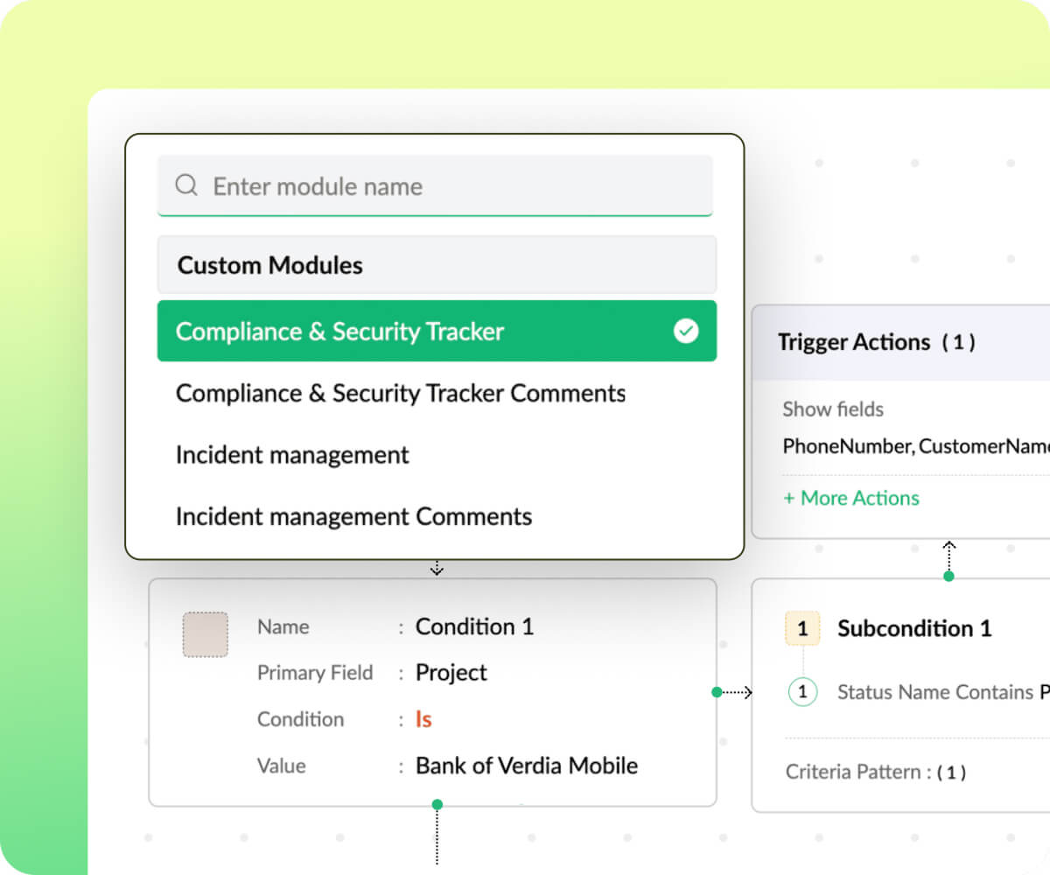Viewport: 1050px width, 875px height.
Task: Click the numbered 1 badge next to Subcondition 1
Action: (x=802, y=628)
